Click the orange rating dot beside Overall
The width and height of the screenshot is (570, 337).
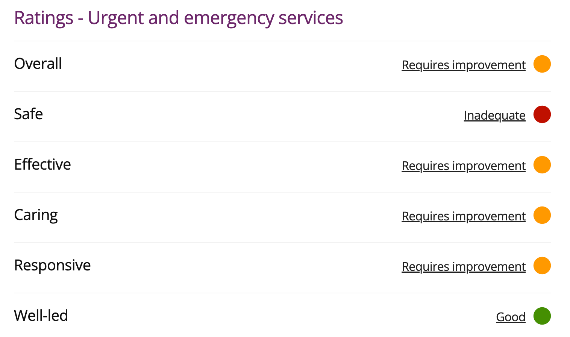542,64
